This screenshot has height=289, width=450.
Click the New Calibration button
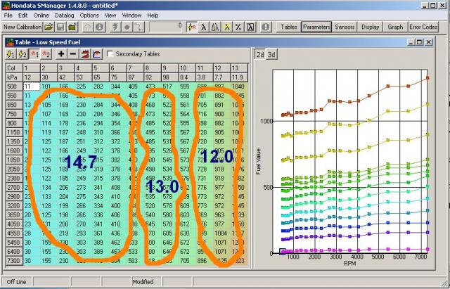coord(22,27)
